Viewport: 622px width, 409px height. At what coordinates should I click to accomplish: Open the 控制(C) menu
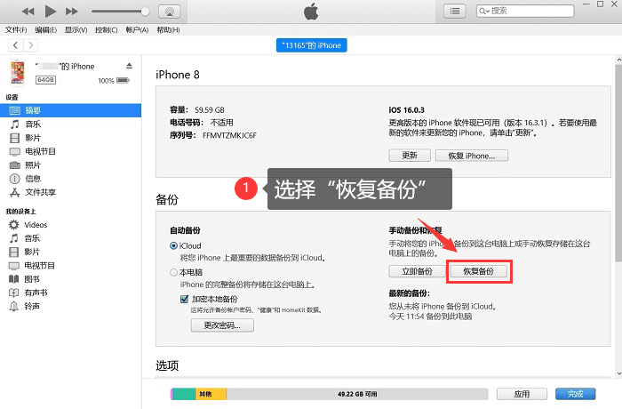[107, 29]
